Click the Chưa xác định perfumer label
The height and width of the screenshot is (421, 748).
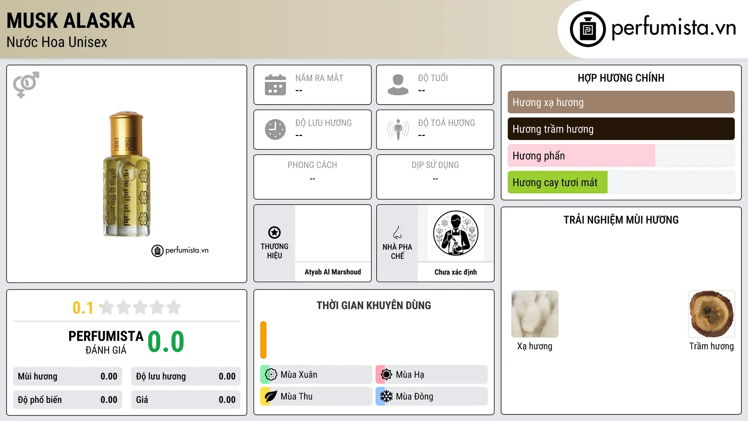click(455, 272)
